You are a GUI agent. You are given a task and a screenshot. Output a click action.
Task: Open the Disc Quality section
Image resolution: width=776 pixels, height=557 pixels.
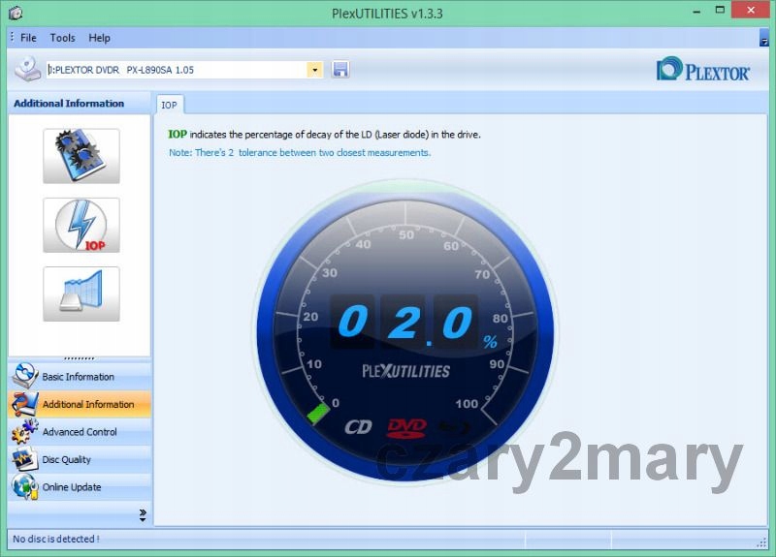pos(66,459)
